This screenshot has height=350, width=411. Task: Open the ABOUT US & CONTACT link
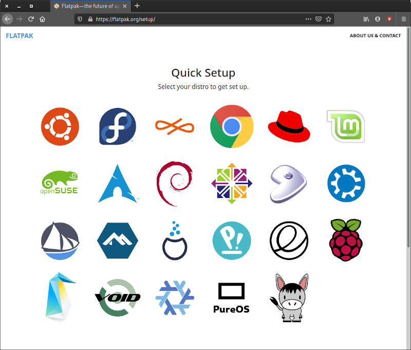tap(375, 35)
